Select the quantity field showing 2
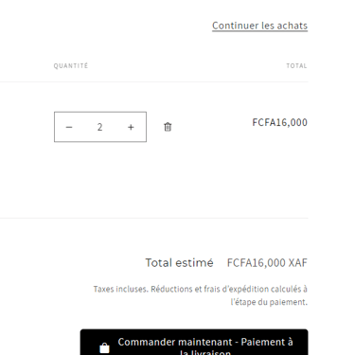Image resolution: width=355 pixels, height=355 pixels. point(99,127)
